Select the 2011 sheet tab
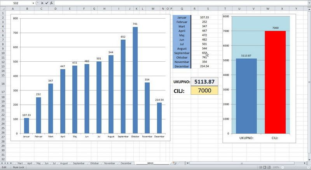The width and height of the screenshot is (311, 170). click(150, 163)
